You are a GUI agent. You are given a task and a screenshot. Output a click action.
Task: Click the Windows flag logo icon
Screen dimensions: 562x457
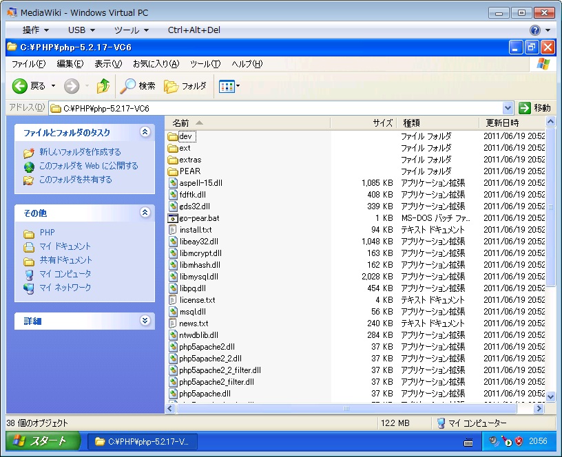[x=543, y=64]
